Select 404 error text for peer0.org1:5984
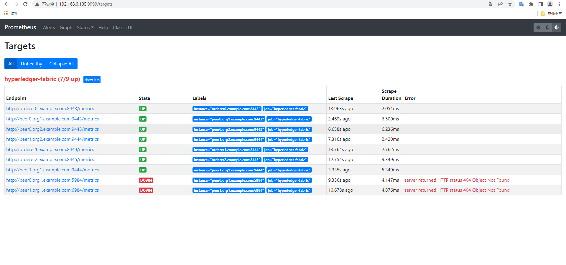 tap(457, 180)
